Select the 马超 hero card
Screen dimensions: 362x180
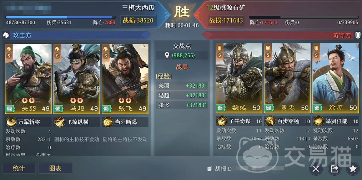coord(77,79)
